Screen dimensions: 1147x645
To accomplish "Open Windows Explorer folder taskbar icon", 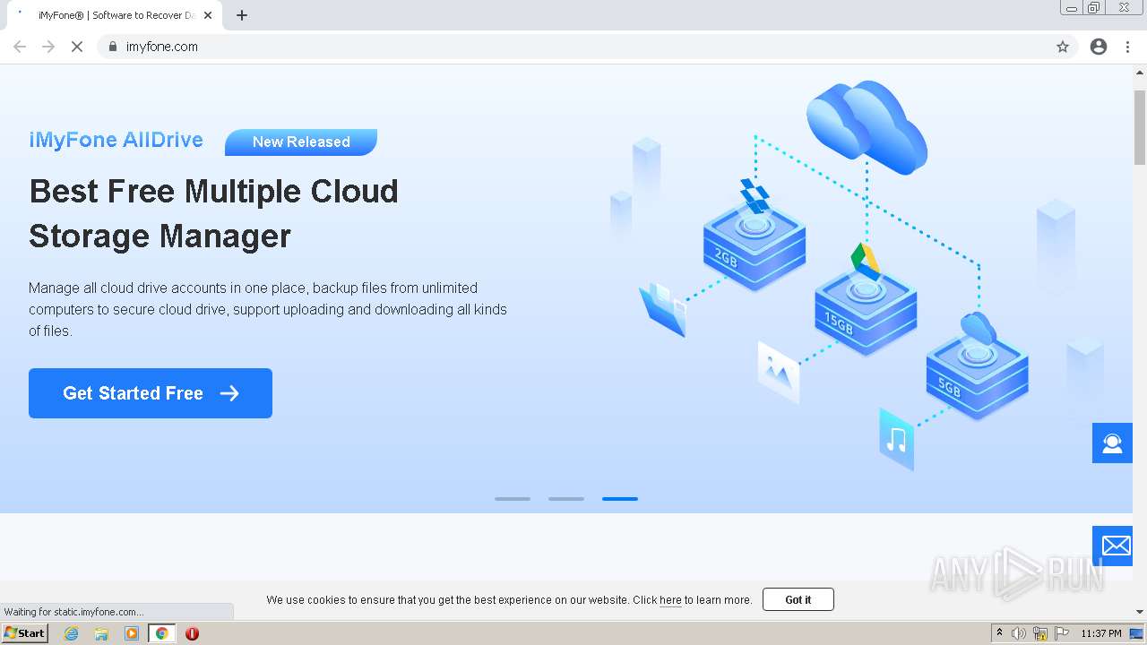I will (101, 633).
